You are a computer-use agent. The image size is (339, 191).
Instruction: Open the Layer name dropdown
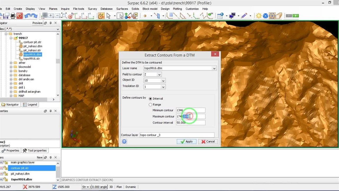tap(214, 68)
